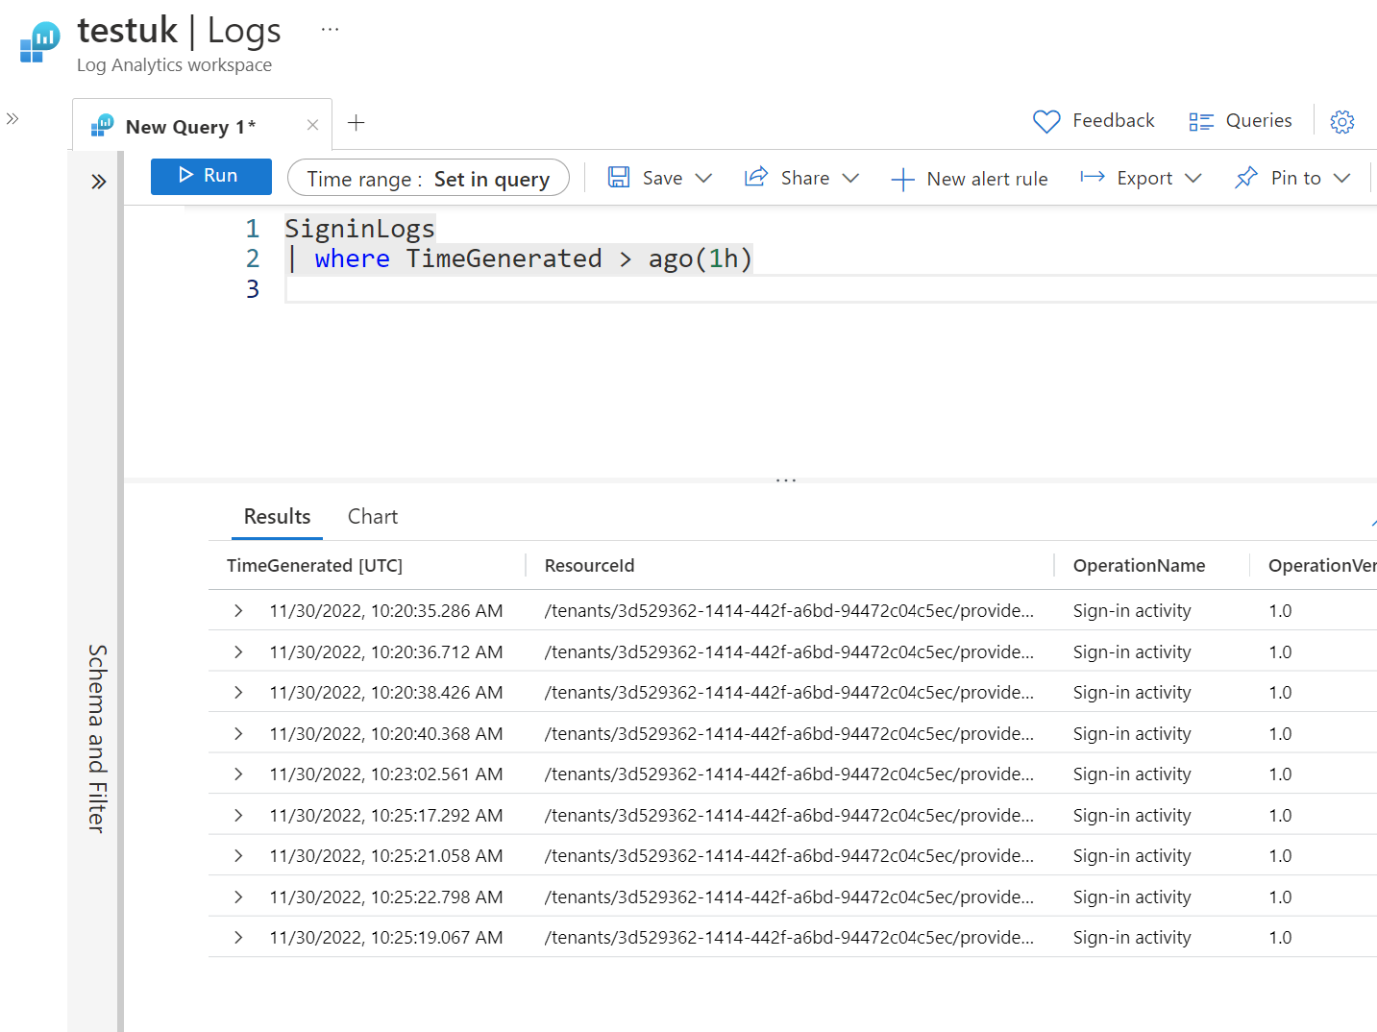Sort by OperationName column header
The image size is (1377, 1032).
(1139, 566)
